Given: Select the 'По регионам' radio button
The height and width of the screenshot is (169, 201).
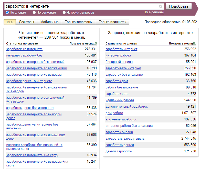Looking at the screenshot, I should tap(34, 13).
